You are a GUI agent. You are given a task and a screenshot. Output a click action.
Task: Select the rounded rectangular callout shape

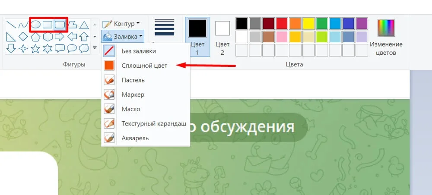point(60,48)
